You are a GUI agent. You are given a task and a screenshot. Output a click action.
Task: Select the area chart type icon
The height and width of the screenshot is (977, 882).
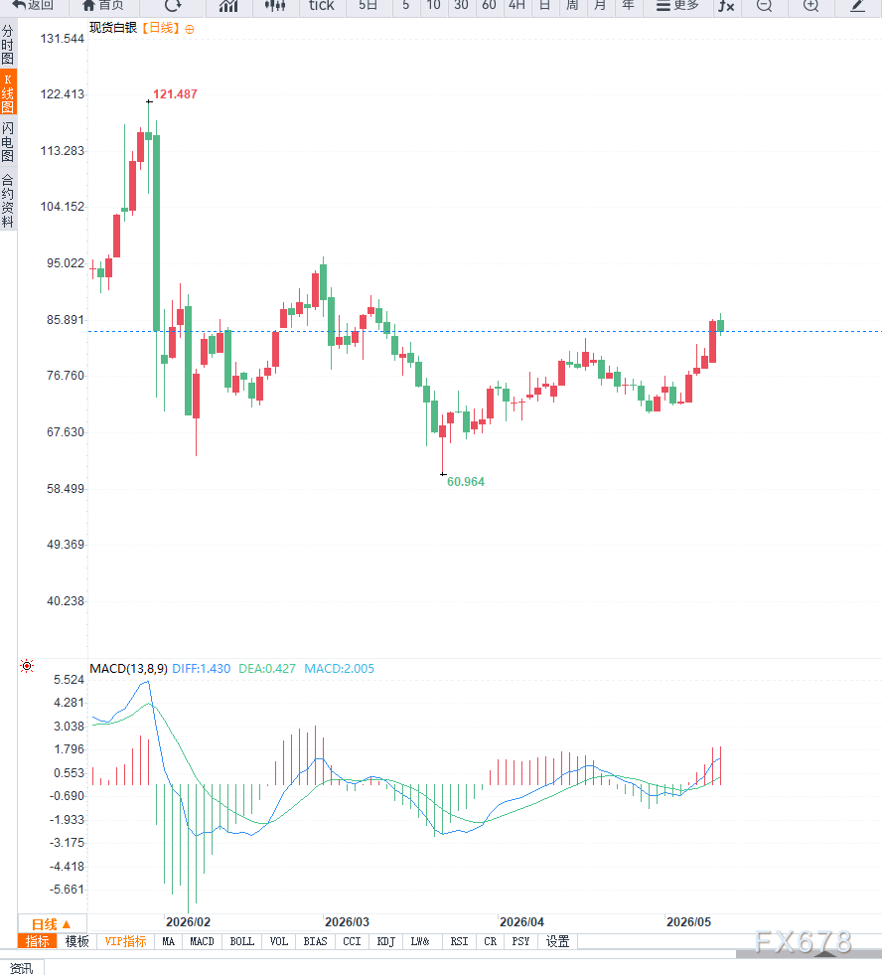228,6
